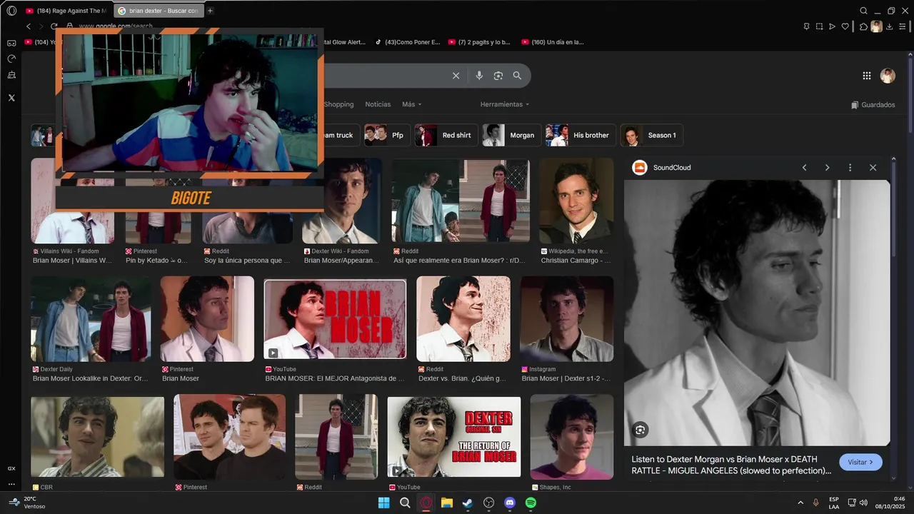The height and width of the screenshot is (514, 914).
Task: Filter by the Season 1 chip
Action: click(652, 135)
